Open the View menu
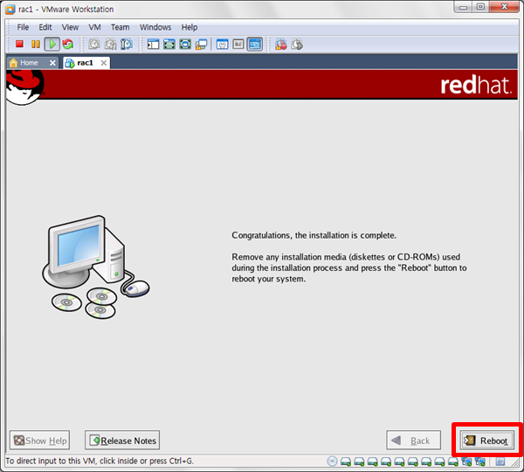The height and width of the screenshot is (472, 524). coord(70,27)
